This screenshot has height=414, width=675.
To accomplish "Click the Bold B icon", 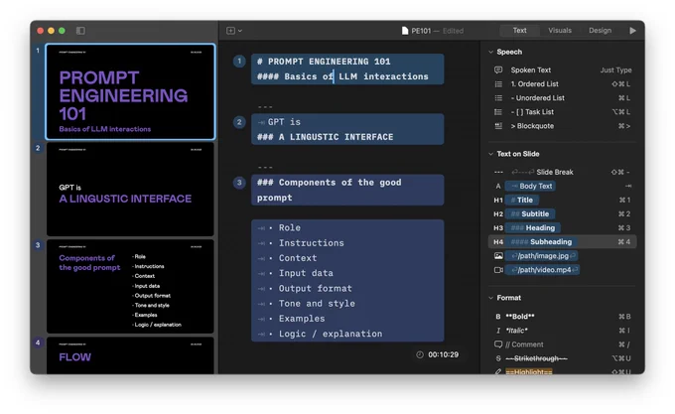I will 498,317.
